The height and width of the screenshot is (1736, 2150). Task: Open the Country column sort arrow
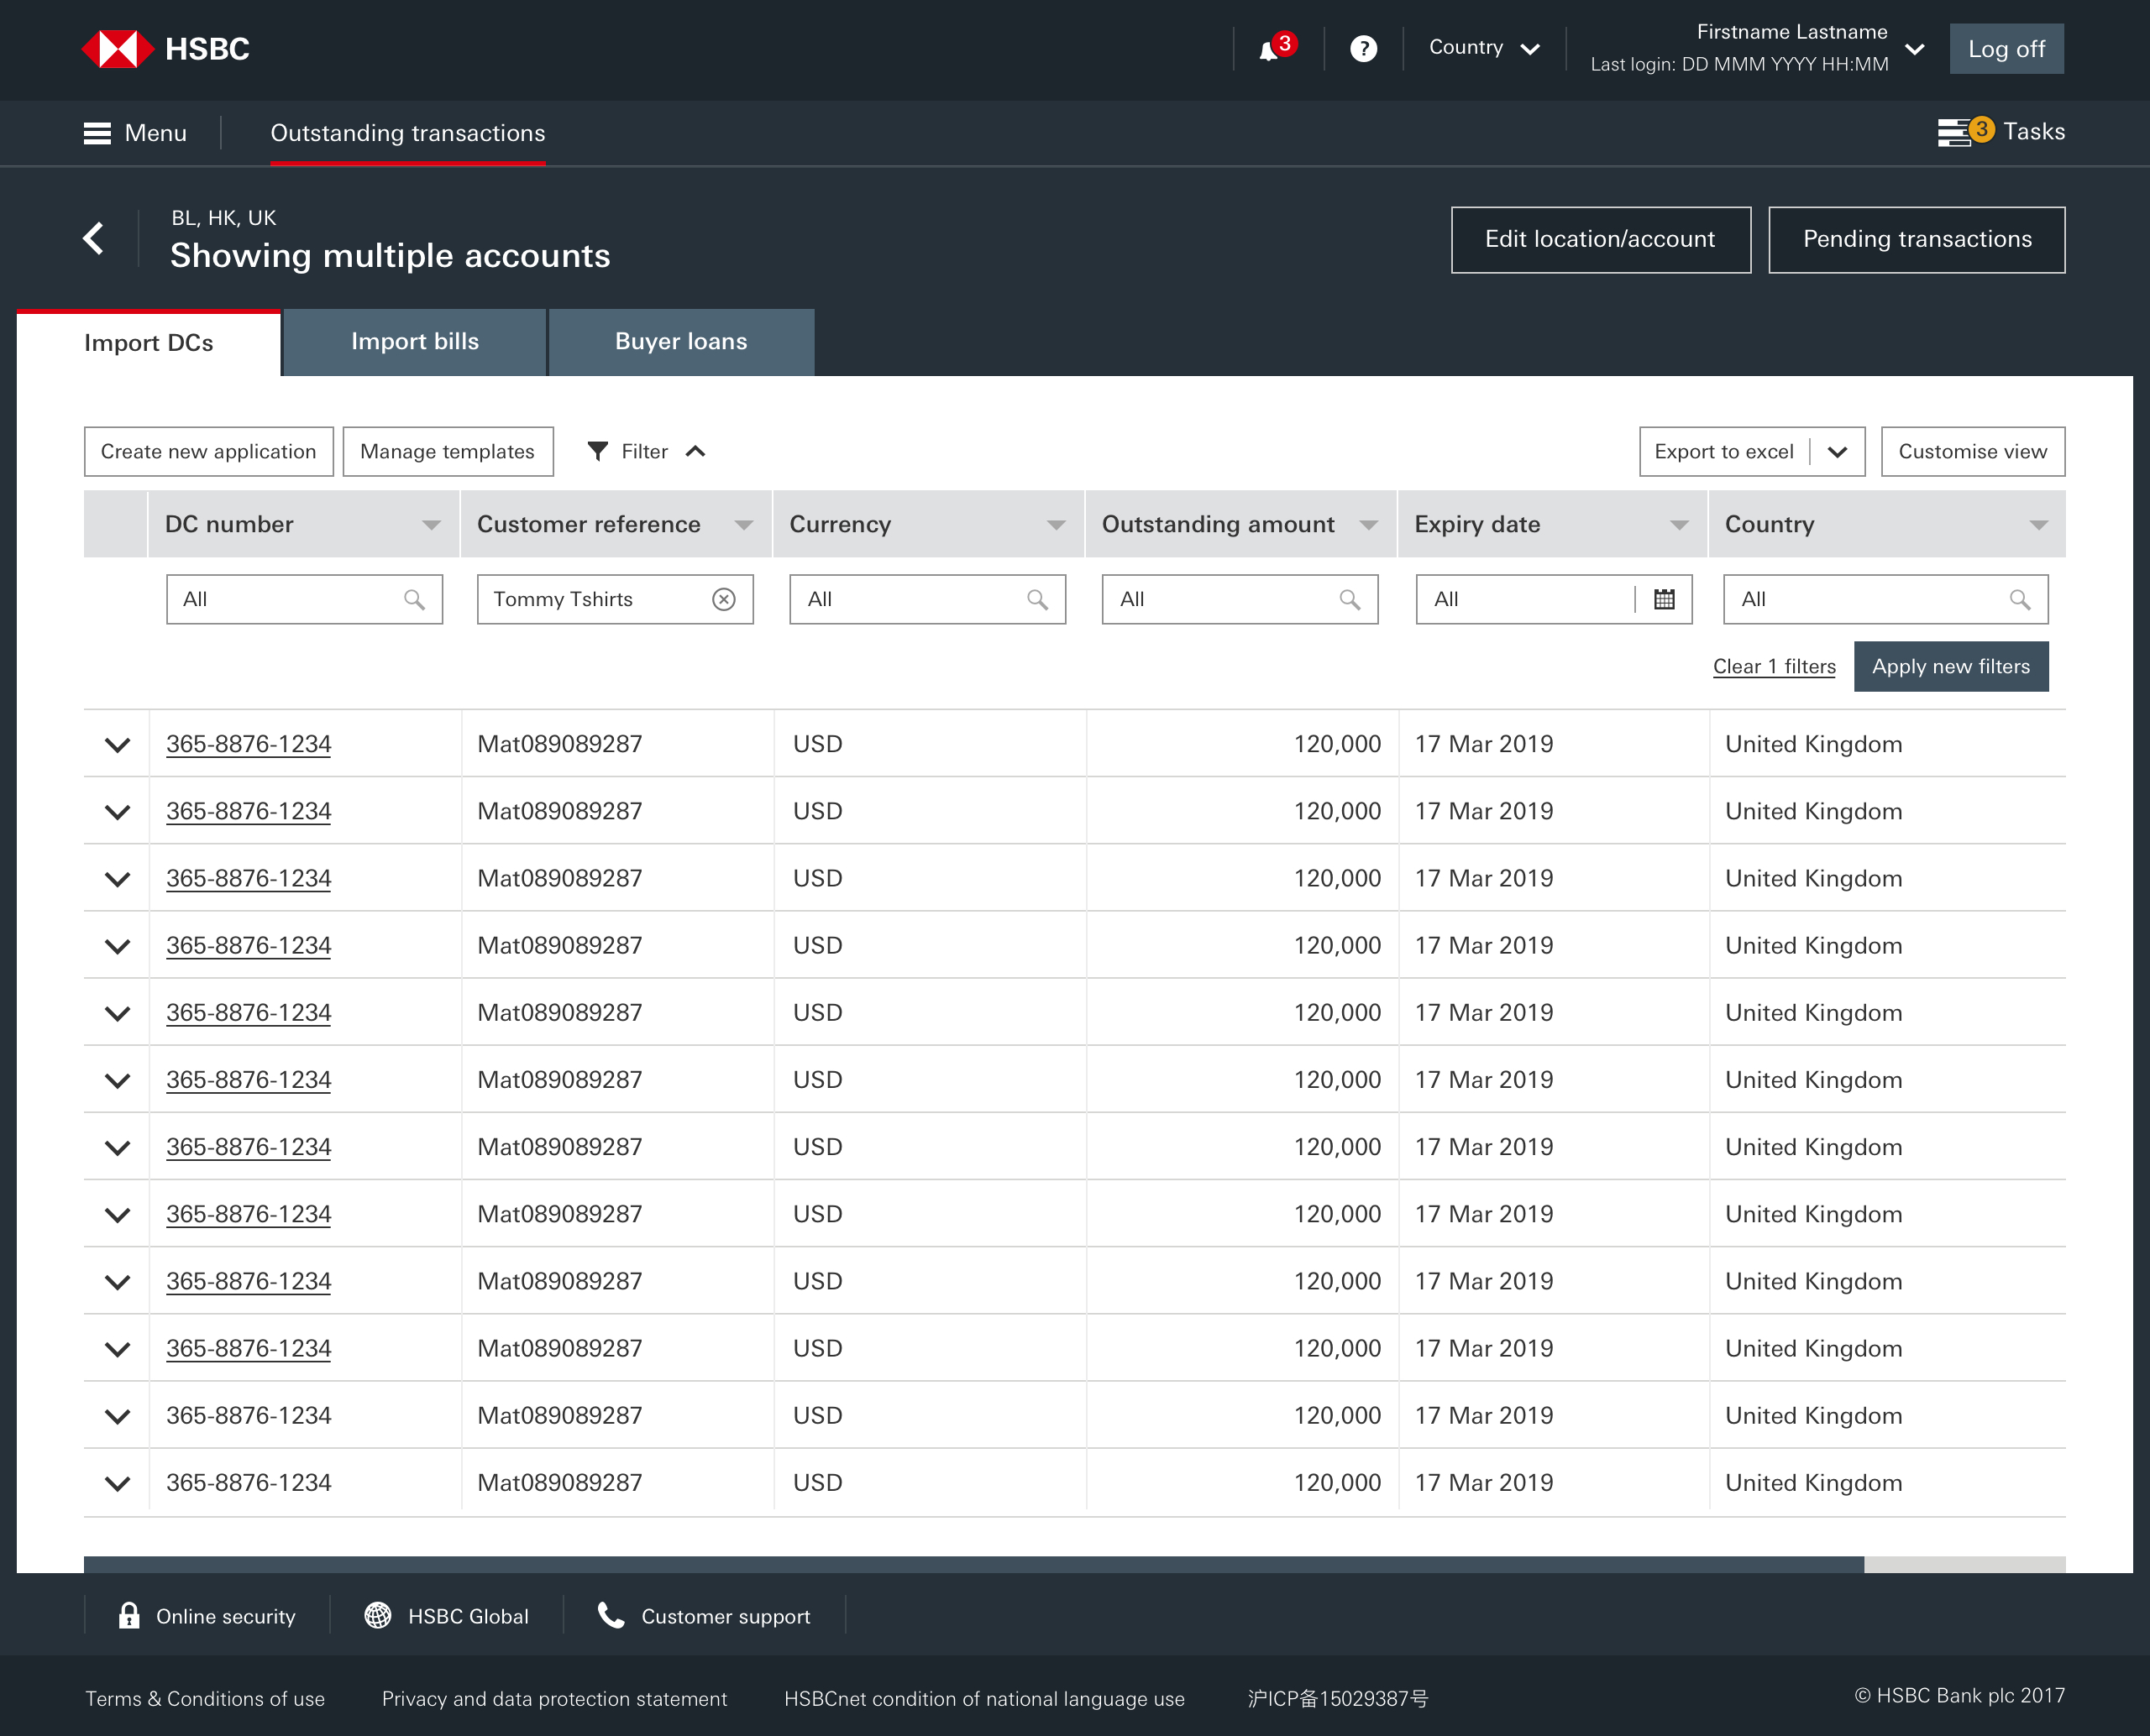pyautogui.click(x=2038, y=525)
